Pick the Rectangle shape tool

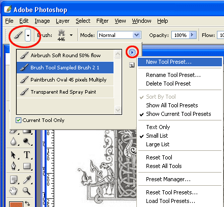point(27,166)
